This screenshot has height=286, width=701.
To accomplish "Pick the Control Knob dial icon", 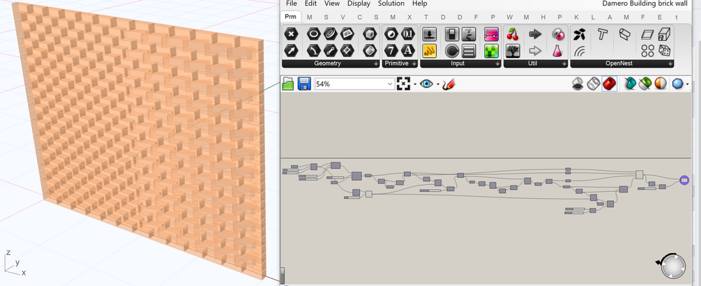I will coord(452,50).
